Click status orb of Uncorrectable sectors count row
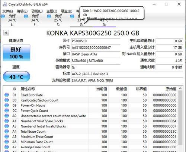This screenshot has width=186, height=152. [x=7, y=116]
